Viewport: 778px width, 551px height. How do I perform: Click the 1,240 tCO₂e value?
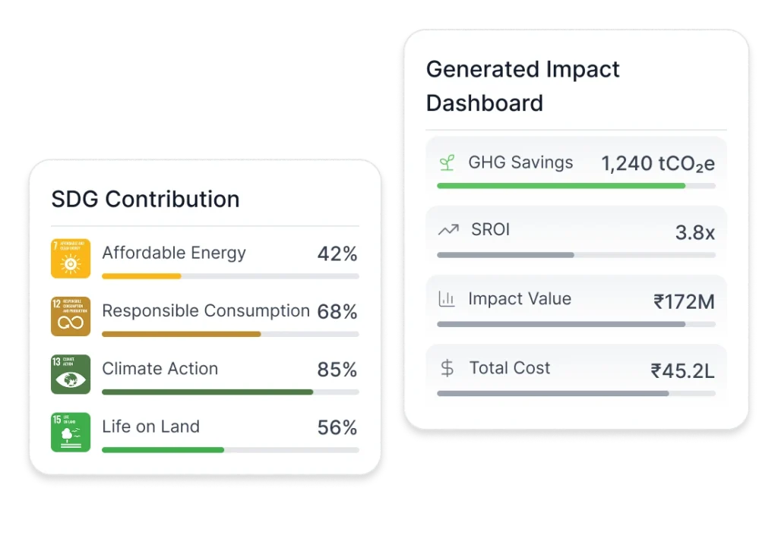click(x=658, y=163)
